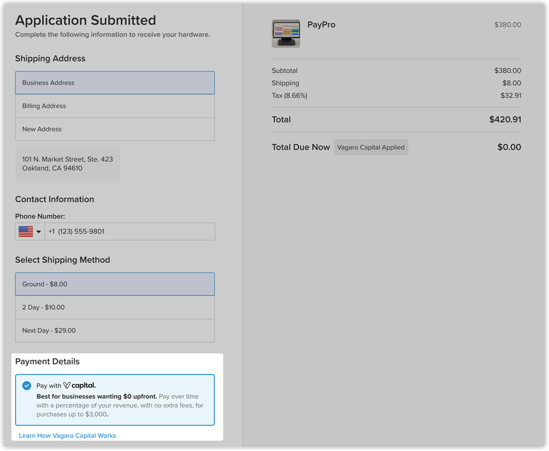The width and height of the screenshot is (549, 451).
Task: Click the Select Shipping Method heading
Action: (63, 260)
